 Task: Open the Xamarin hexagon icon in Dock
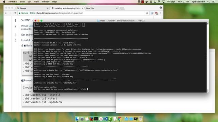click(x=101, y=119)
